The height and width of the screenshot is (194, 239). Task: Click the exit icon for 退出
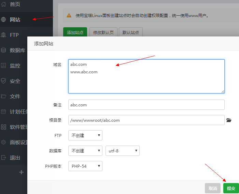(4, 158)
